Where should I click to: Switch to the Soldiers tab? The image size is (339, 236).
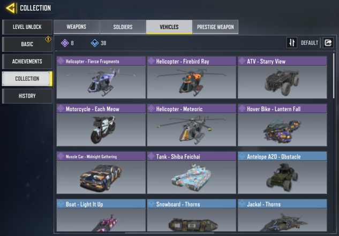[x=123, y=27]
